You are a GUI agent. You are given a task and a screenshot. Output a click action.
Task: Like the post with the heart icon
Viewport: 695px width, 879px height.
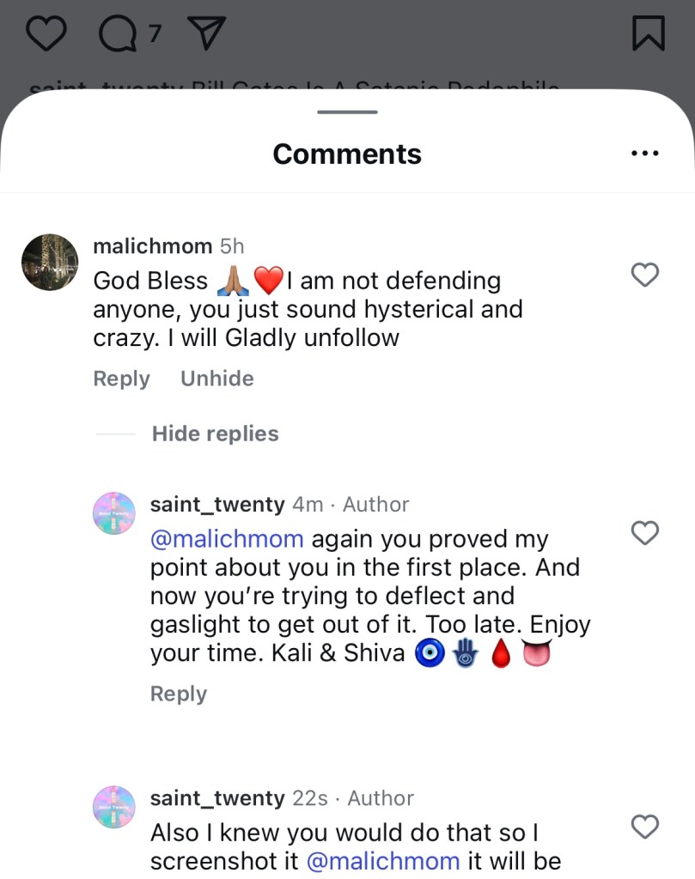(x=46, y=33)
